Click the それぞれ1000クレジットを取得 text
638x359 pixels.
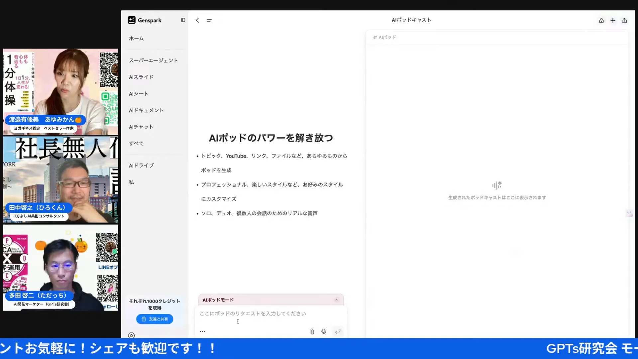155,304
